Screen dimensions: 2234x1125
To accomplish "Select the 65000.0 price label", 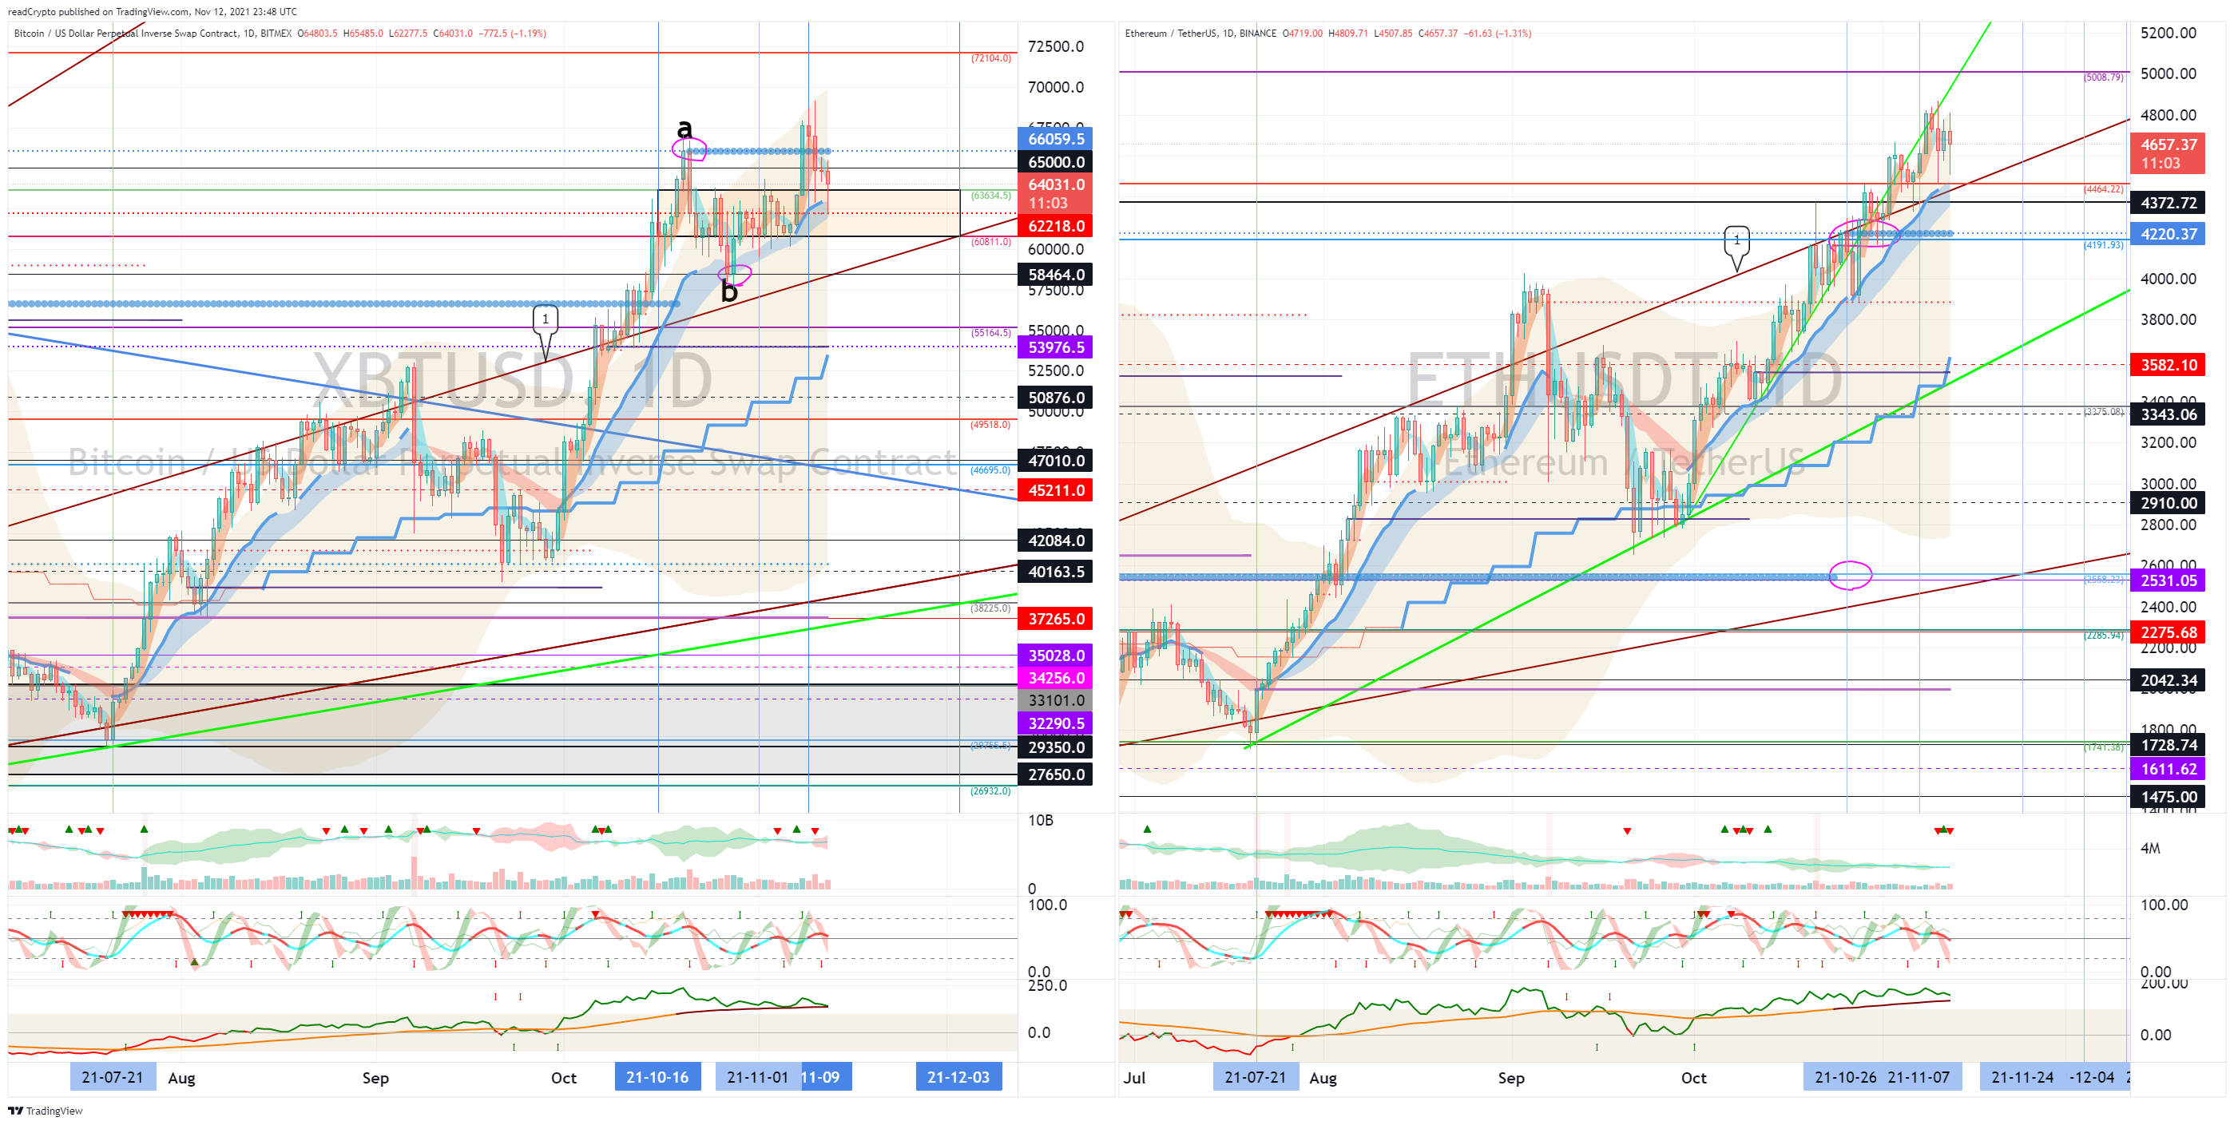I will (1055, 162).
